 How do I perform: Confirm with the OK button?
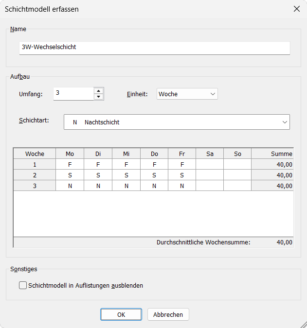121,314
